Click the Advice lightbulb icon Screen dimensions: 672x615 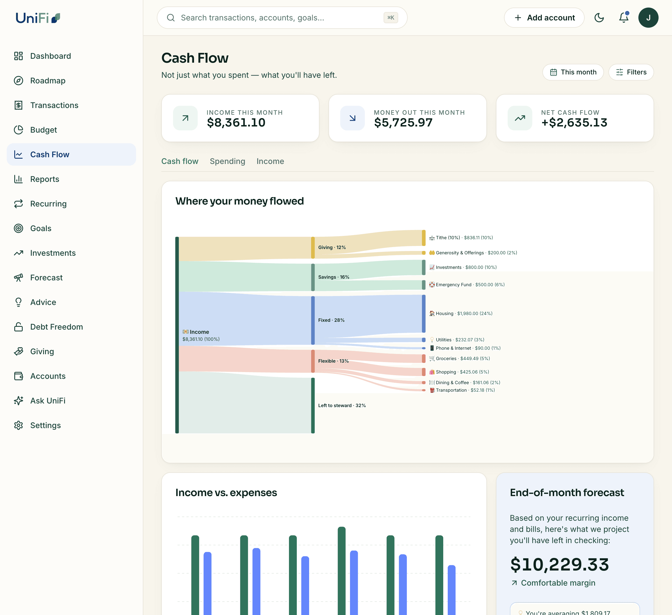(19, 302)
